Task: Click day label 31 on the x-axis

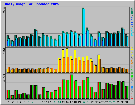Action: click(x=127, y=102)
